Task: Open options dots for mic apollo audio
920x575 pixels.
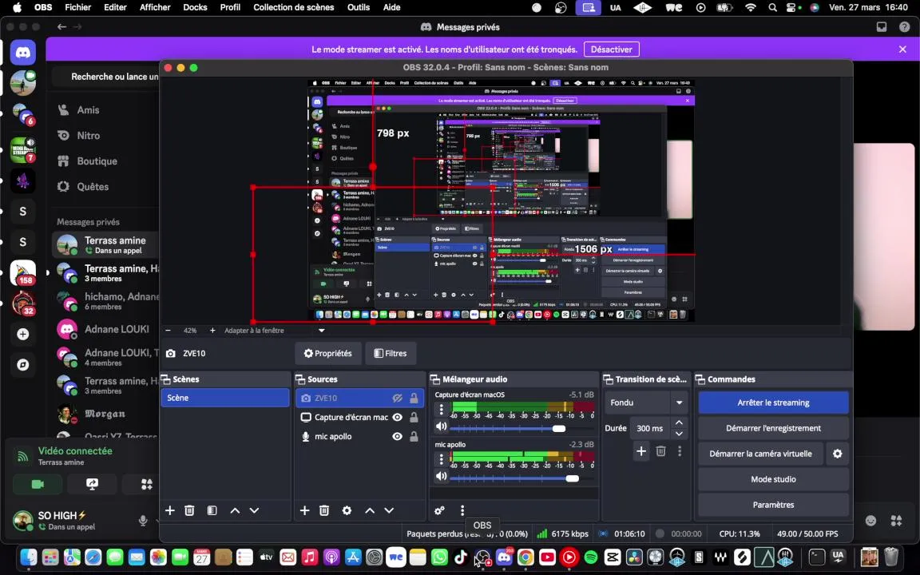Action: (441, 459)
